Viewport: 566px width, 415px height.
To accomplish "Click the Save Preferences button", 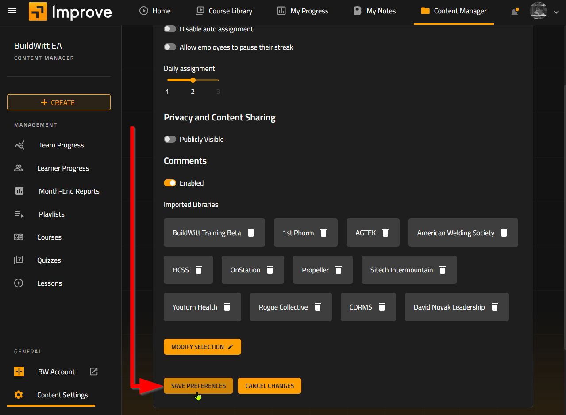I will tap(198, 386).
